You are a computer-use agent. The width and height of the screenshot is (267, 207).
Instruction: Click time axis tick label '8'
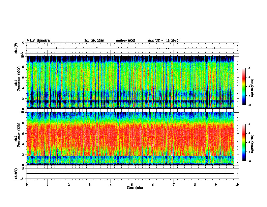click(195, 185)
